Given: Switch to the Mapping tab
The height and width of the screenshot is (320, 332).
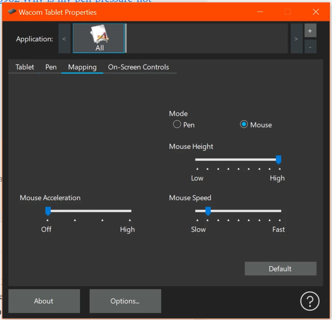Looking at the screenshot, I should click(x=82, y=67).
